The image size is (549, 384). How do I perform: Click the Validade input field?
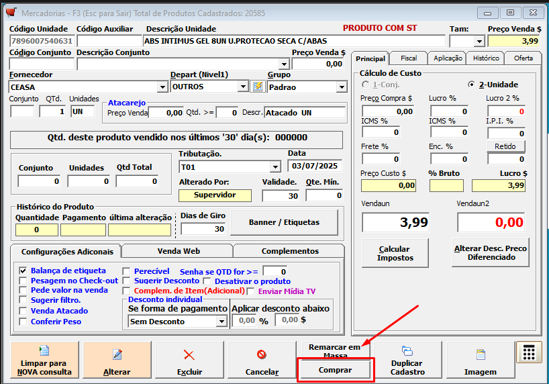point(280,195)
